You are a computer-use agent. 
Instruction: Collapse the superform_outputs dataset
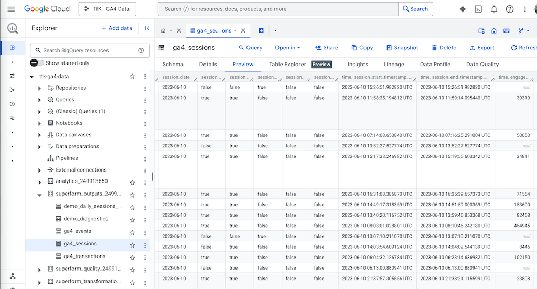coord(39,195)
